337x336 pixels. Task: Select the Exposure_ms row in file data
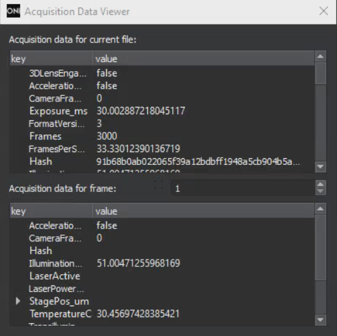(x=162, y=111)
